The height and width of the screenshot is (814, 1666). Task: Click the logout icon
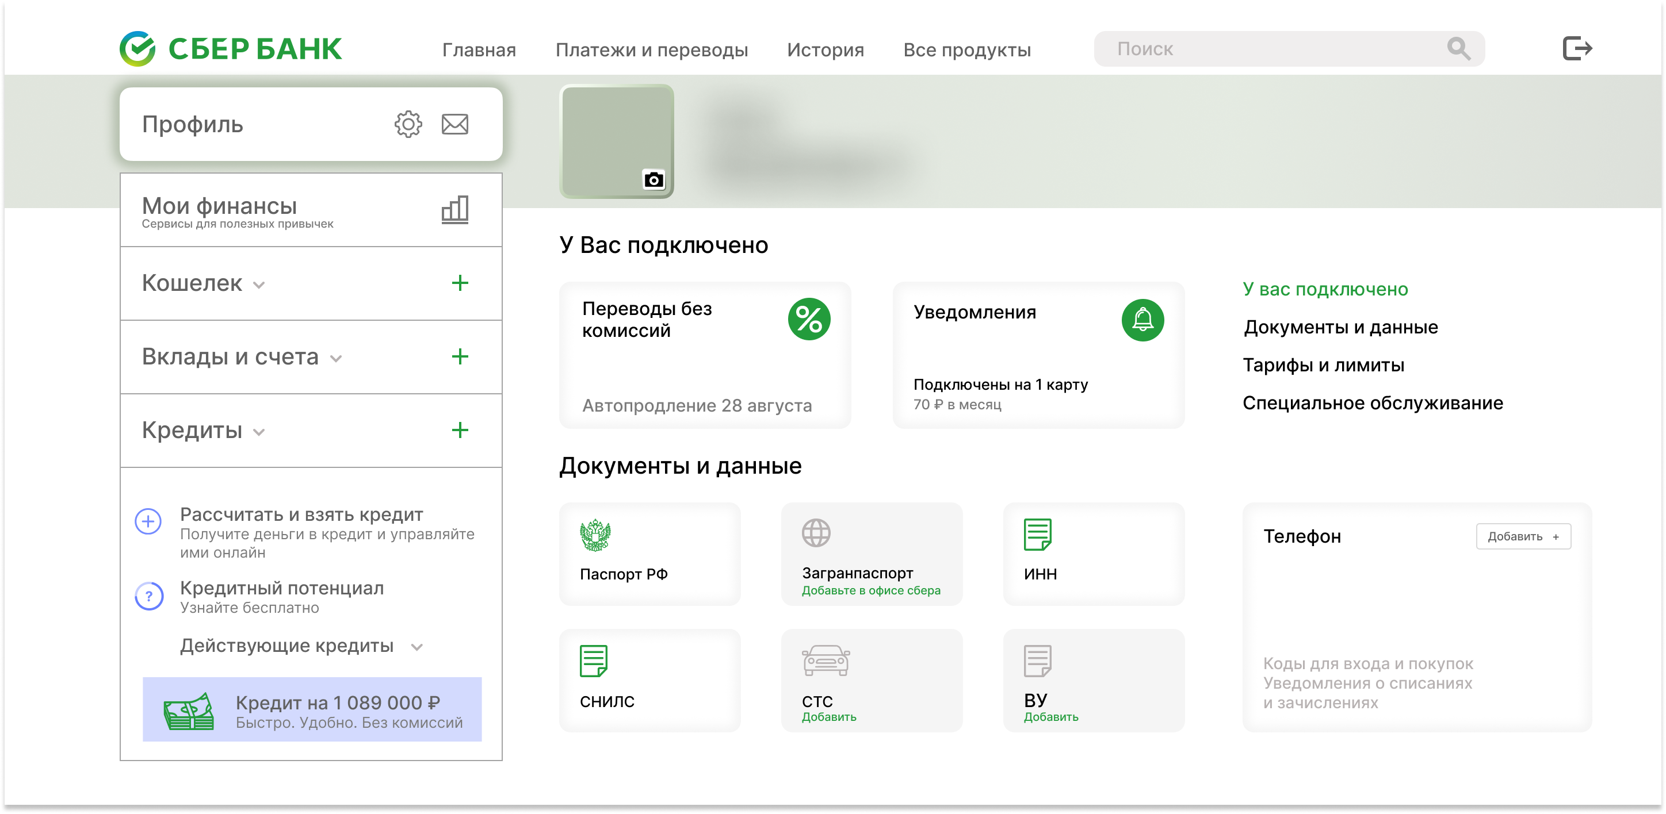[x=1576, y=48]
